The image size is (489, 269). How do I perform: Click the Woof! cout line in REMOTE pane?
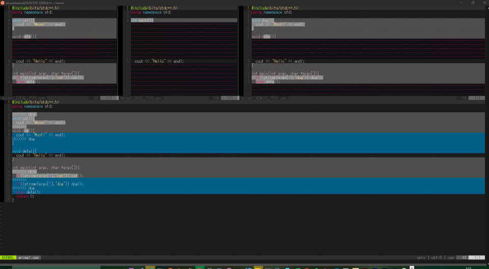280,24
